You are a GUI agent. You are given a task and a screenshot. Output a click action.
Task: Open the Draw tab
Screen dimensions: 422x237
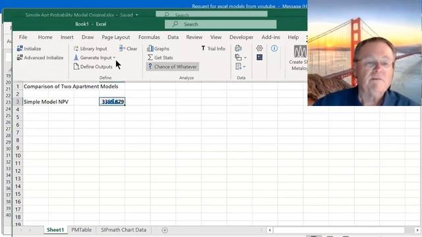click(88, 37)
